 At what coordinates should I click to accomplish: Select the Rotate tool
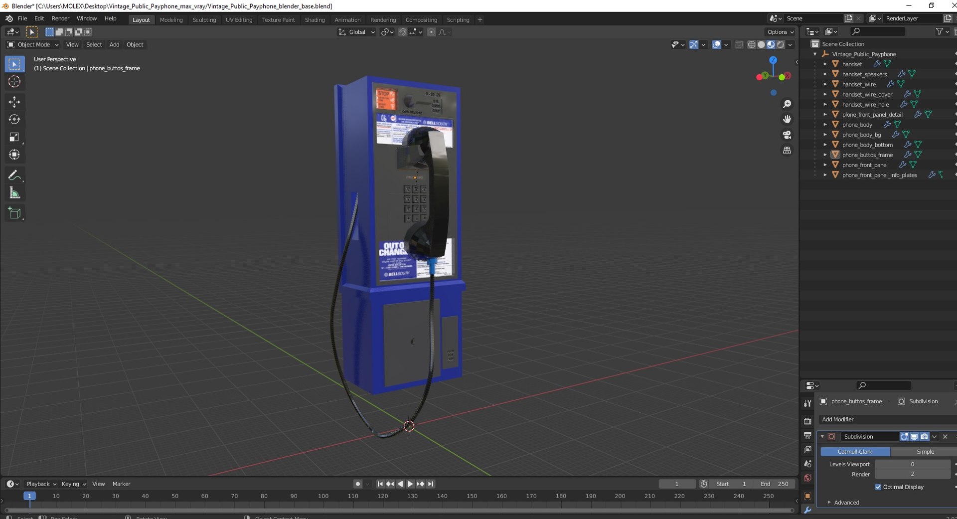(14, 119)
